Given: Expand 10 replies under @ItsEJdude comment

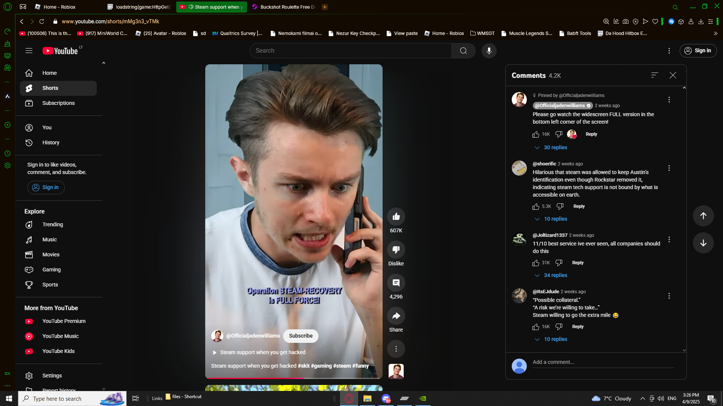Looking at the screenshot, I should 551,339.
